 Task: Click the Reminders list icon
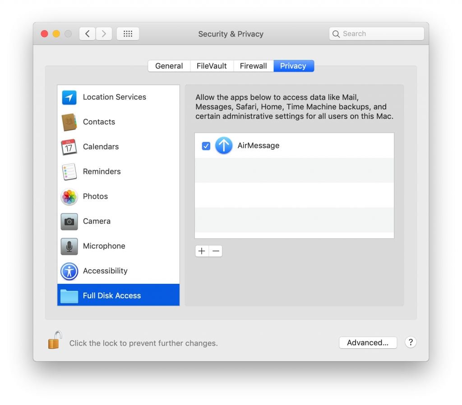coord(69,172)
